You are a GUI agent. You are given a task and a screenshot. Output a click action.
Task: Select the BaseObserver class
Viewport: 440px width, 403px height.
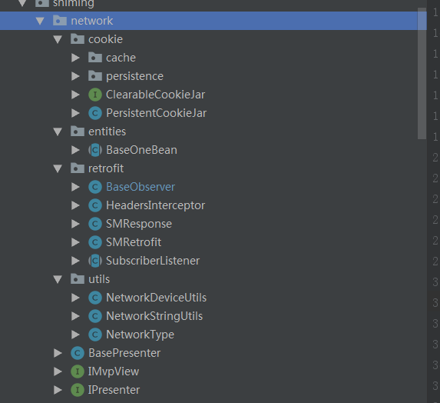point(141,187)
